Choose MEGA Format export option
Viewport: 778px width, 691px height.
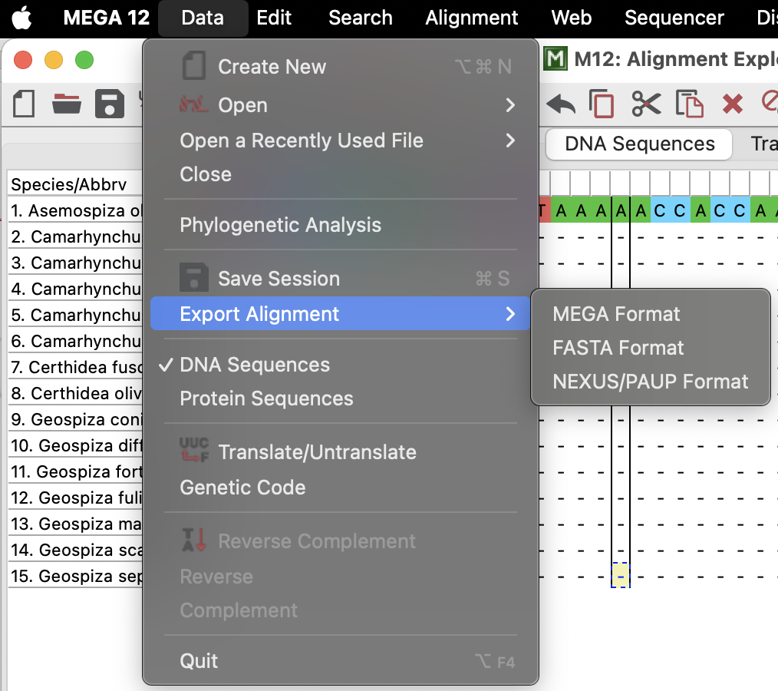(616, 314)
